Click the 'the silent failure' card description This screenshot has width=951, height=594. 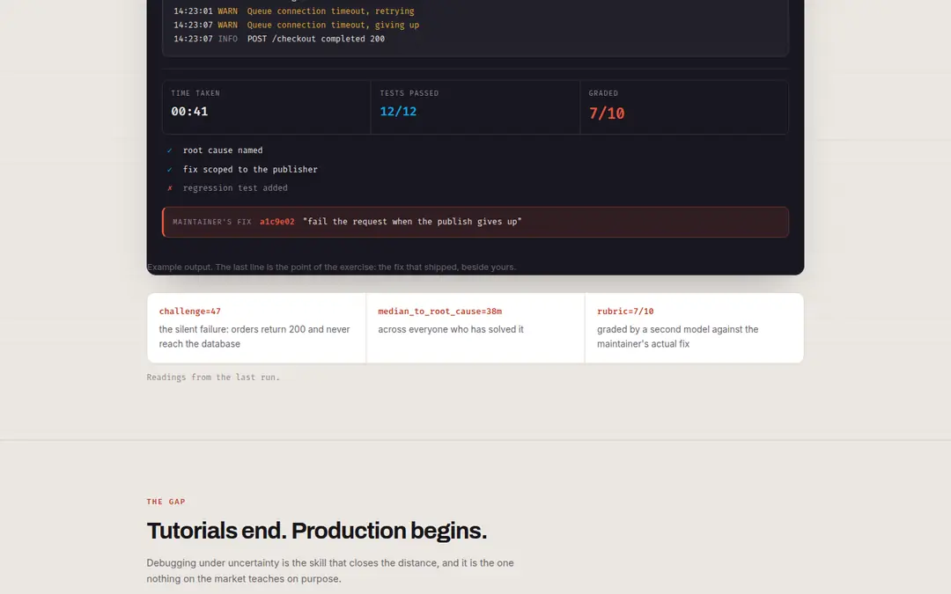(x=254, y=336)
